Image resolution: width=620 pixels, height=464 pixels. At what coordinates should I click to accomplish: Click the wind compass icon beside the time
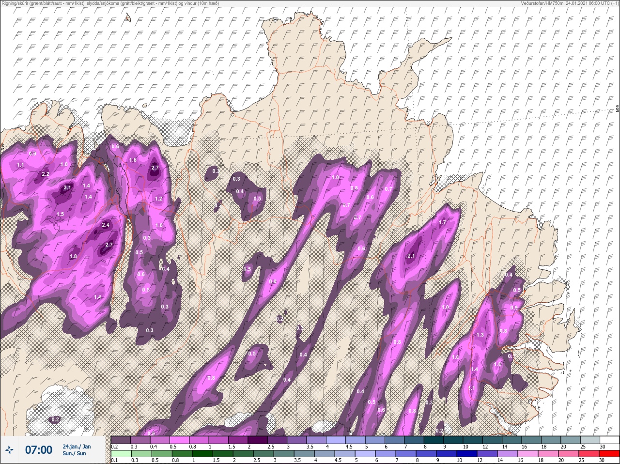(x=9, y=450)
